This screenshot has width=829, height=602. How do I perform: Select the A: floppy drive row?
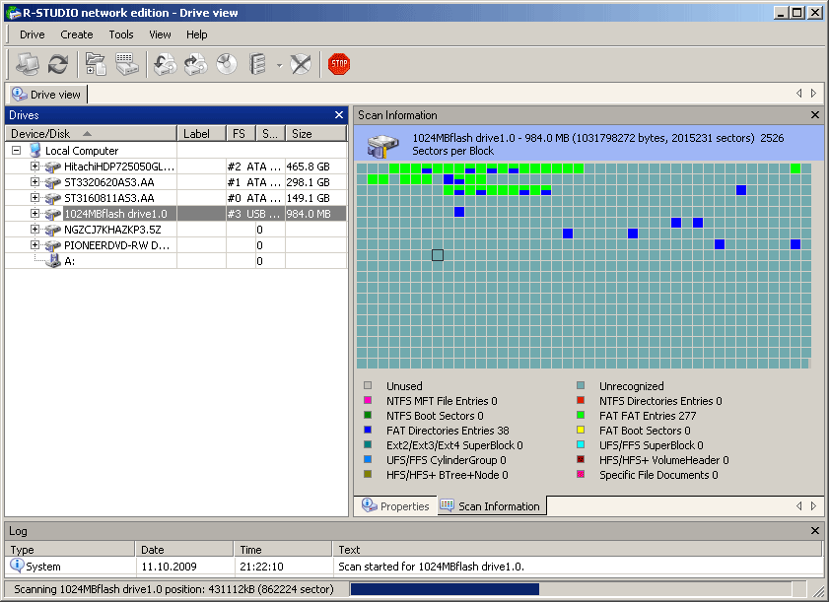click(175, 261)
